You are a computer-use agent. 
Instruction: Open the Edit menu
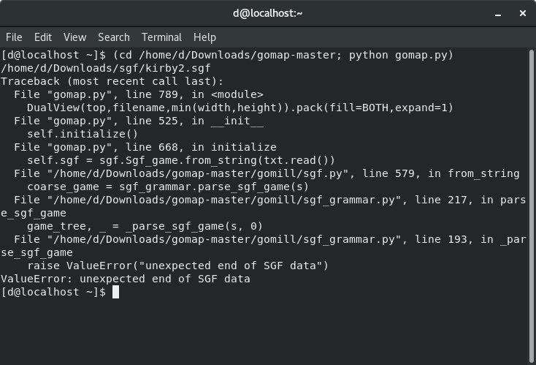point(43,37)
